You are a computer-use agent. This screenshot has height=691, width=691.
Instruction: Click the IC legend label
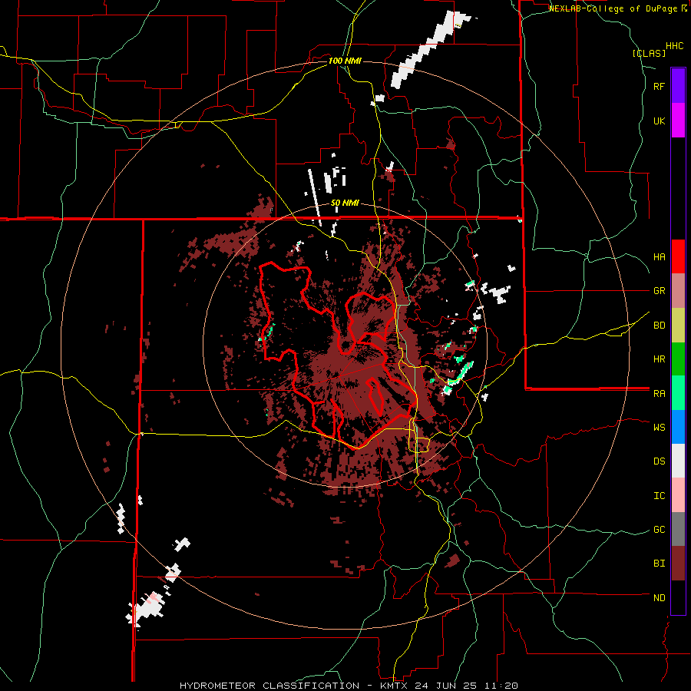coord(659,496)
